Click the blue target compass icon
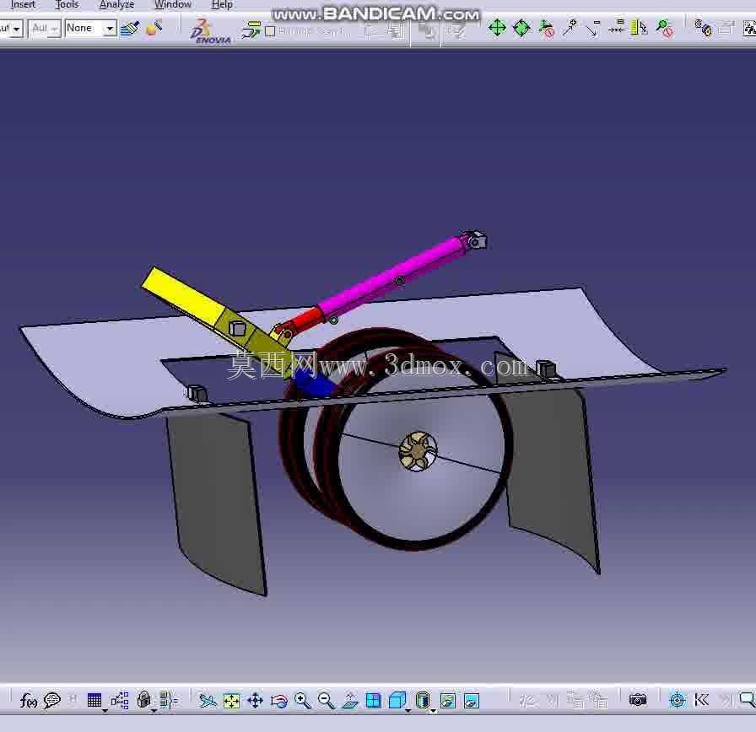756x732 pixels. point(678,700)
